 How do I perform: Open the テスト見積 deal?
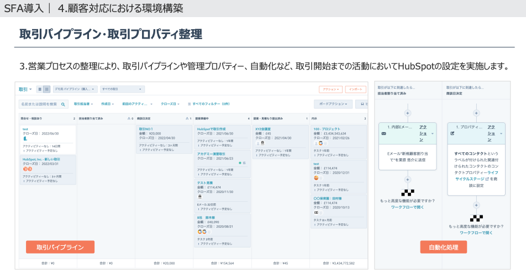pyautogui.click(x=205, y=183)
